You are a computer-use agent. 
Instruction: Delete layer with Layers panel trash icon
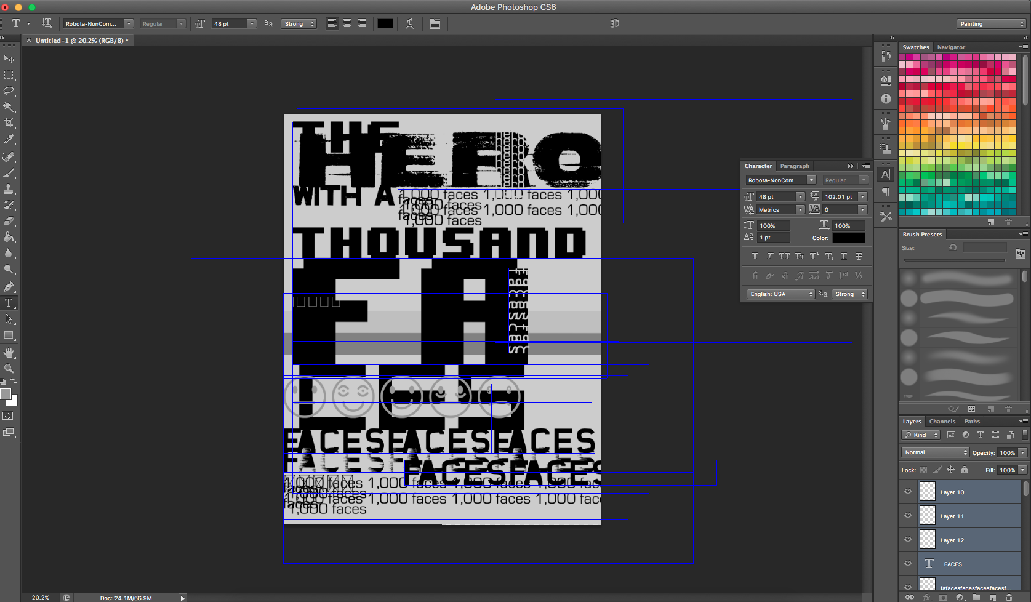pyautogui.click(x=1008, y=597)
